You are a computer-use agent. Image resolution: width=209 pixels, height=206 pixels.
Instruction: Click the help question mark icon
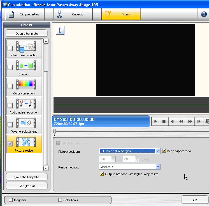coord(204,14)
